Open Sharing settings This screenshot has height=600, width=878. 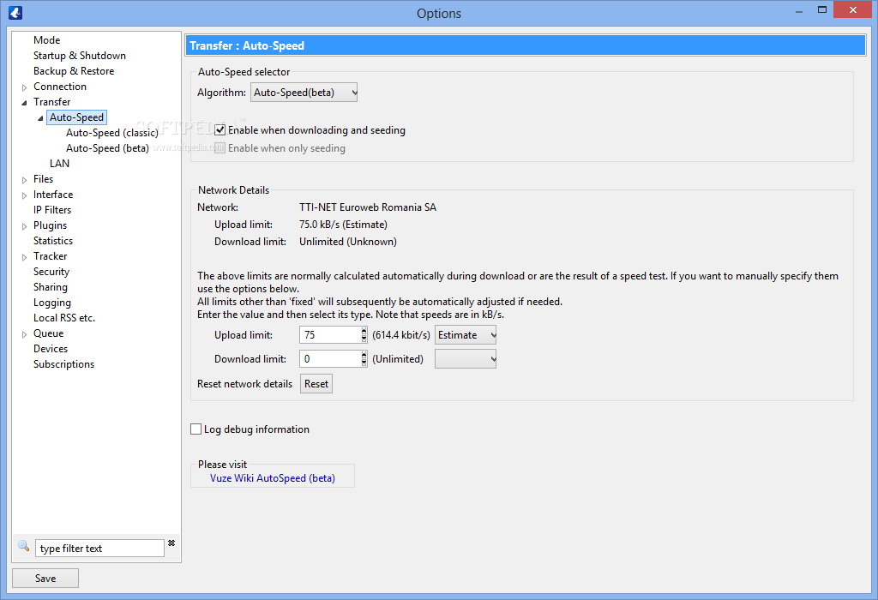51,286
